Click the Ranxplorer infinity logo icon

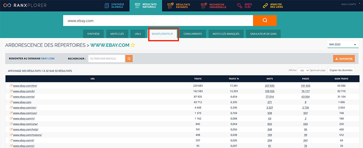coord(7,5)
